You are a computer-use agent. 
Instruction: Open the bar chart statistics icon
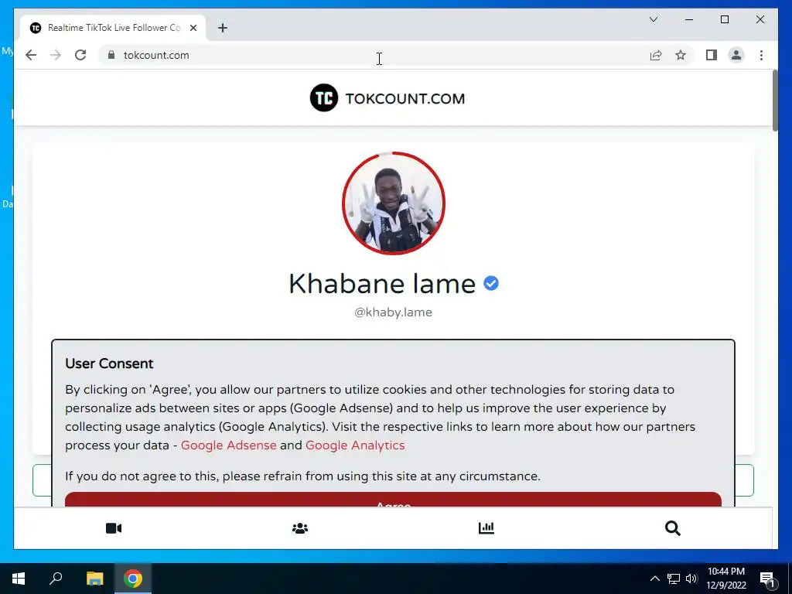486,527
